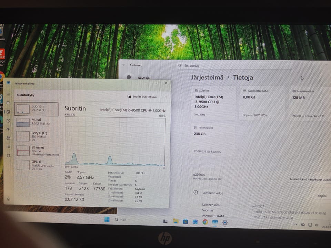Open Services icon in Task Manager sidebar
Viewport: 331px width, 248px height.
(x=8, y=156)
